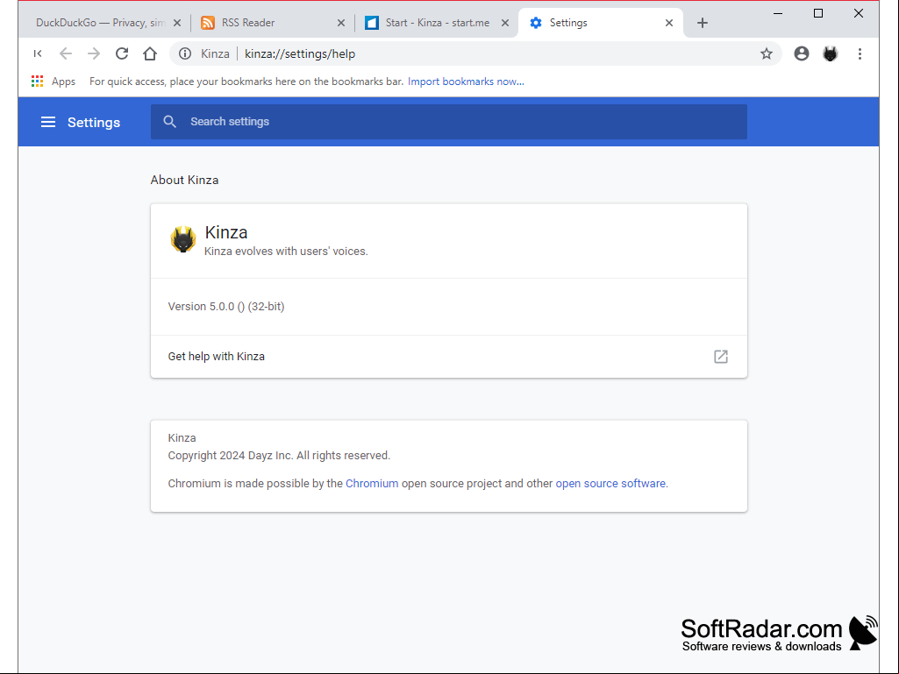Click the Kinza logo in About card
Screen dimensions: 899x674
(183, 239)
